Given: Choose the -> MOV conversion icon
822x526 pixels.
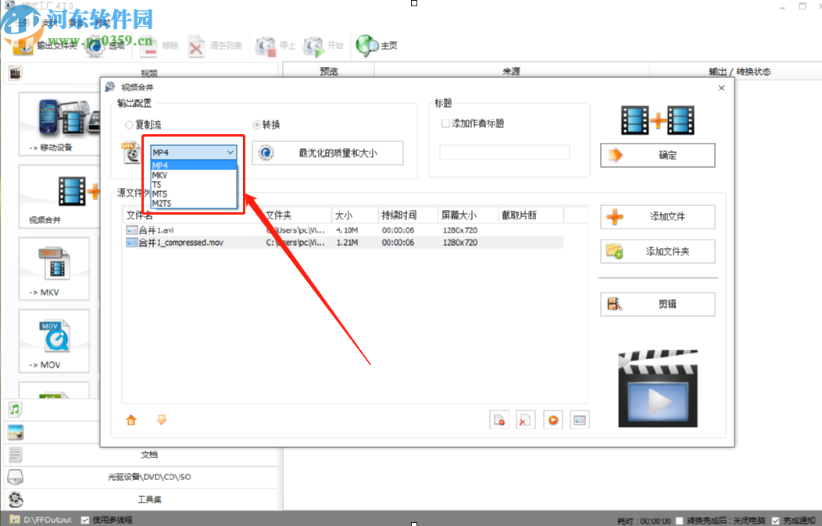Looking at the screenshot, I should click(54, 341).
